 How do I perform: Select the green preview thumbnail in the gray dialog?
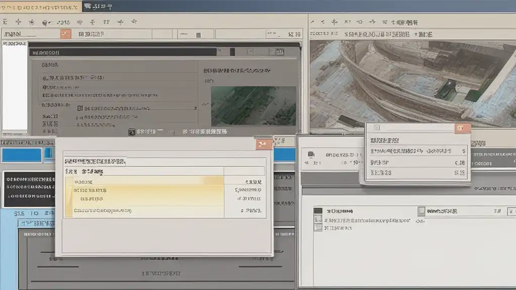[253, 106]
